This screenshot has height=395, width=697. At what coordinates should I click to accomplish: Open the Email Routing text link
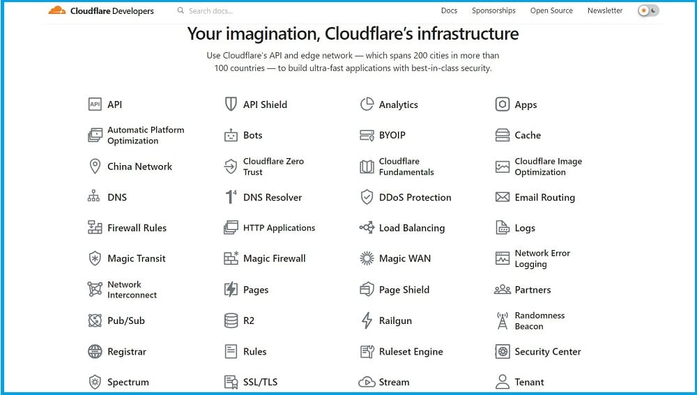pyautogui.click(x=545, y=197)
